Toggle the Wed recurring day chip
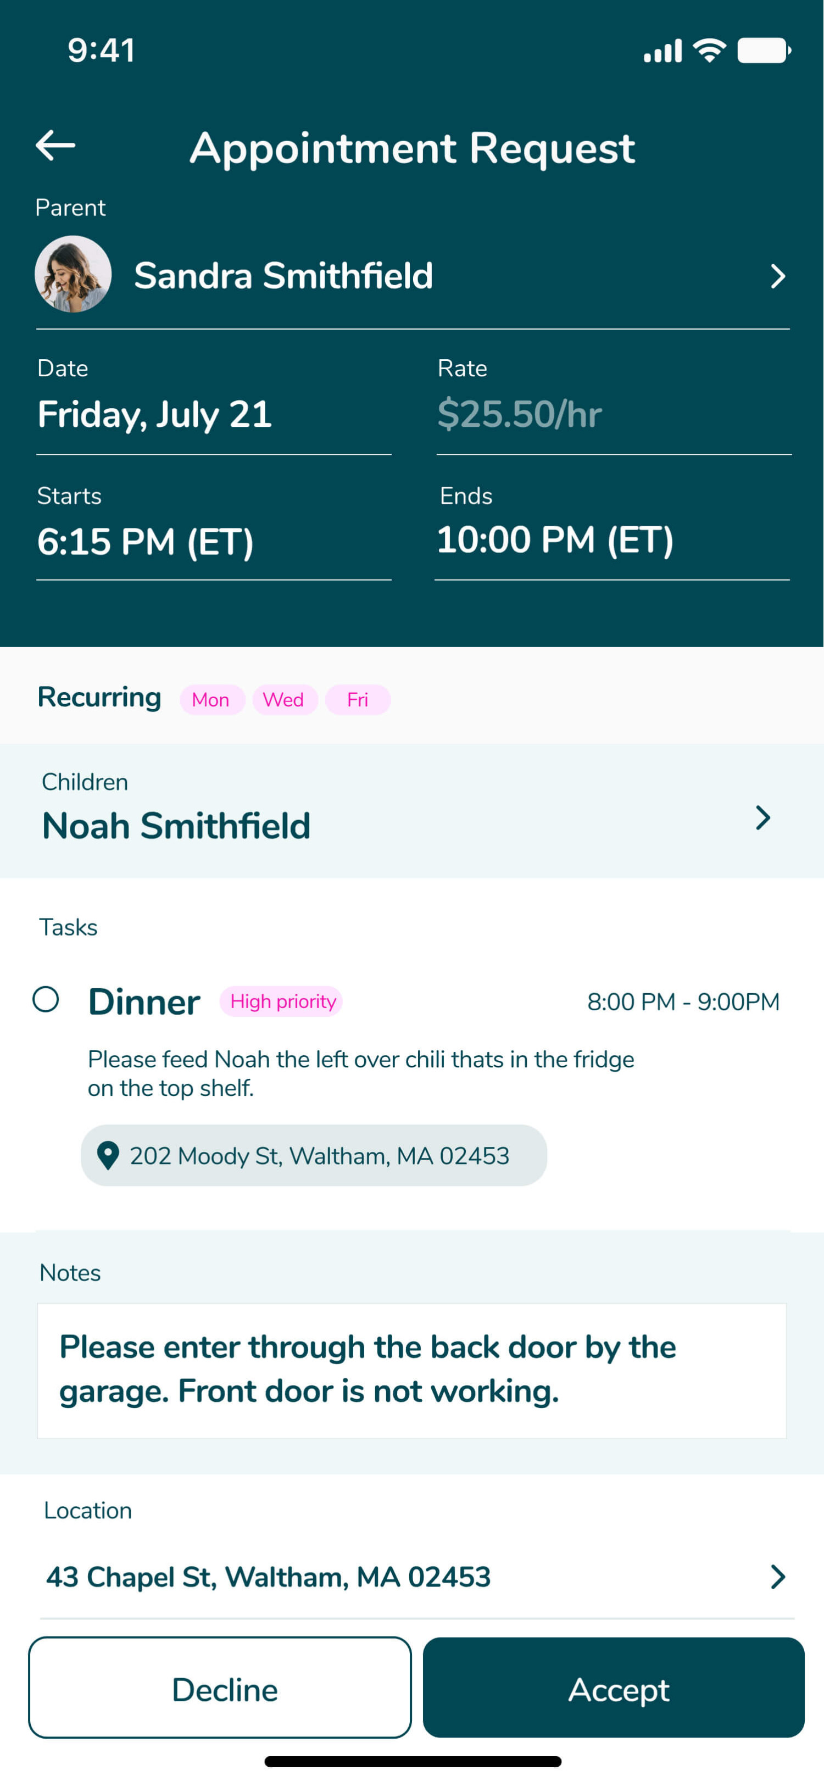Screen dimensions: 824x1787 click(x=283, y=699)
